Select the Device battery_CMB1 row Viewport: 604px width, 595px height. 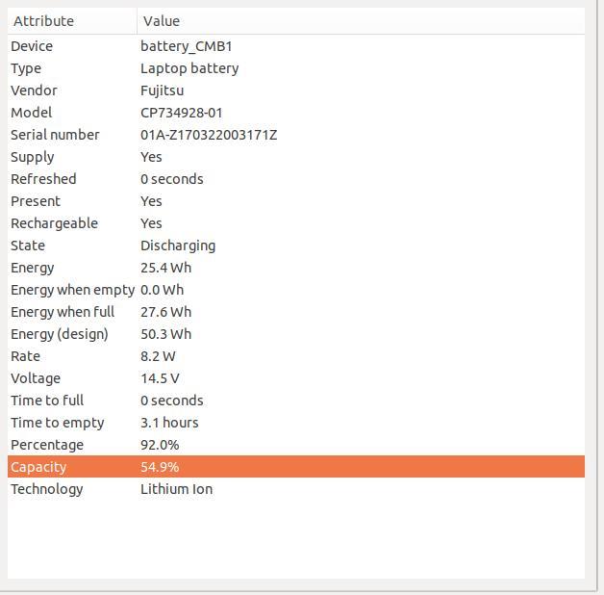point(296,46)
